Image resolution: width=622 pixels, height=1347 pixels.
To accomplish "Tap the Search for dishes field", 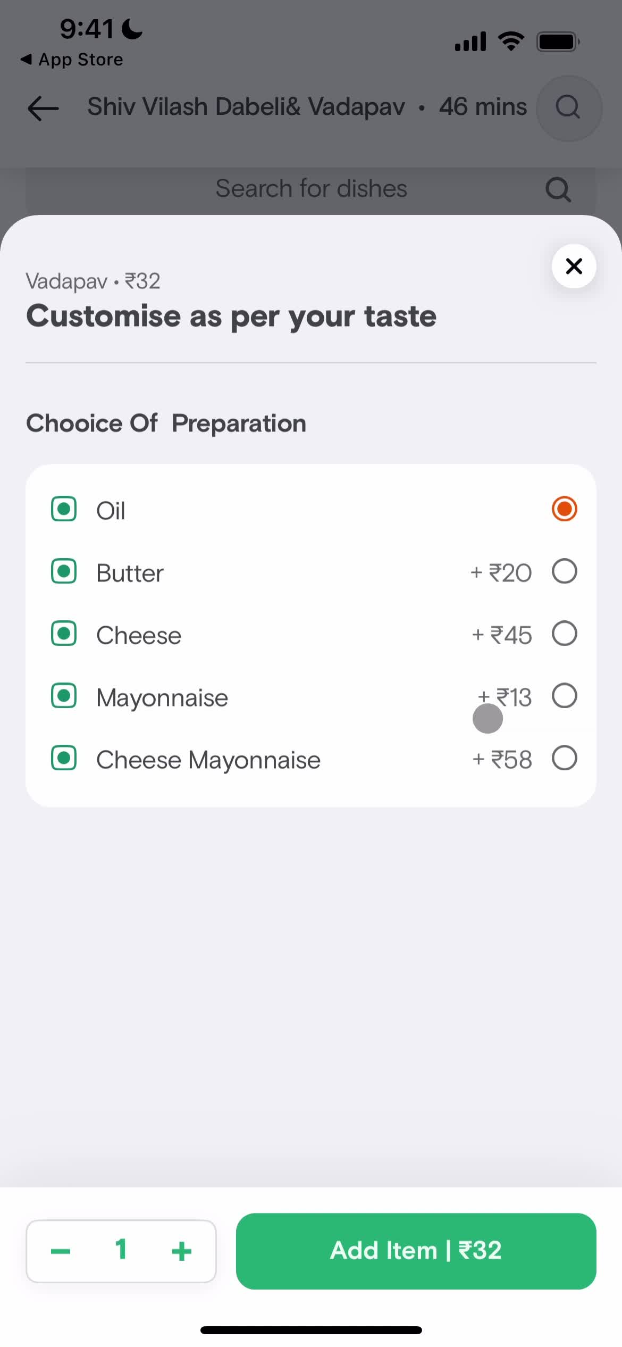I will (311, 189).
